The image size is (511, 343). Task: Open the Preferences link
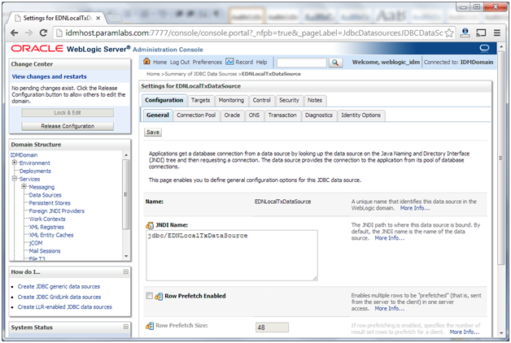(x=207, y=62)
